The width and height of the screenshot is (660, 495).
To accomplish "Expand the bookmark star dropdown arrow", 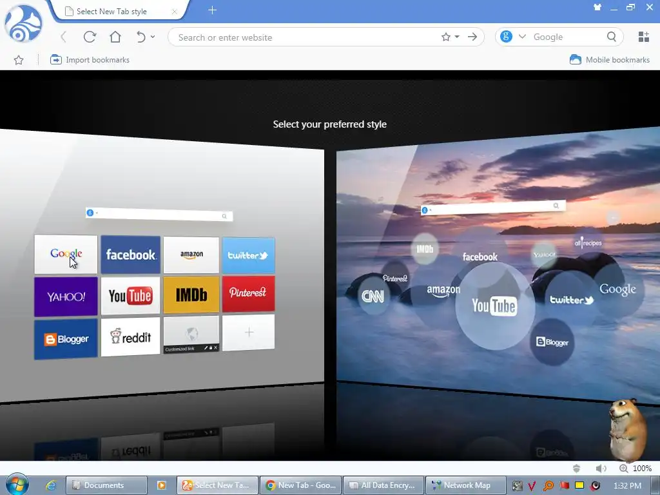I will click(457, 37).
